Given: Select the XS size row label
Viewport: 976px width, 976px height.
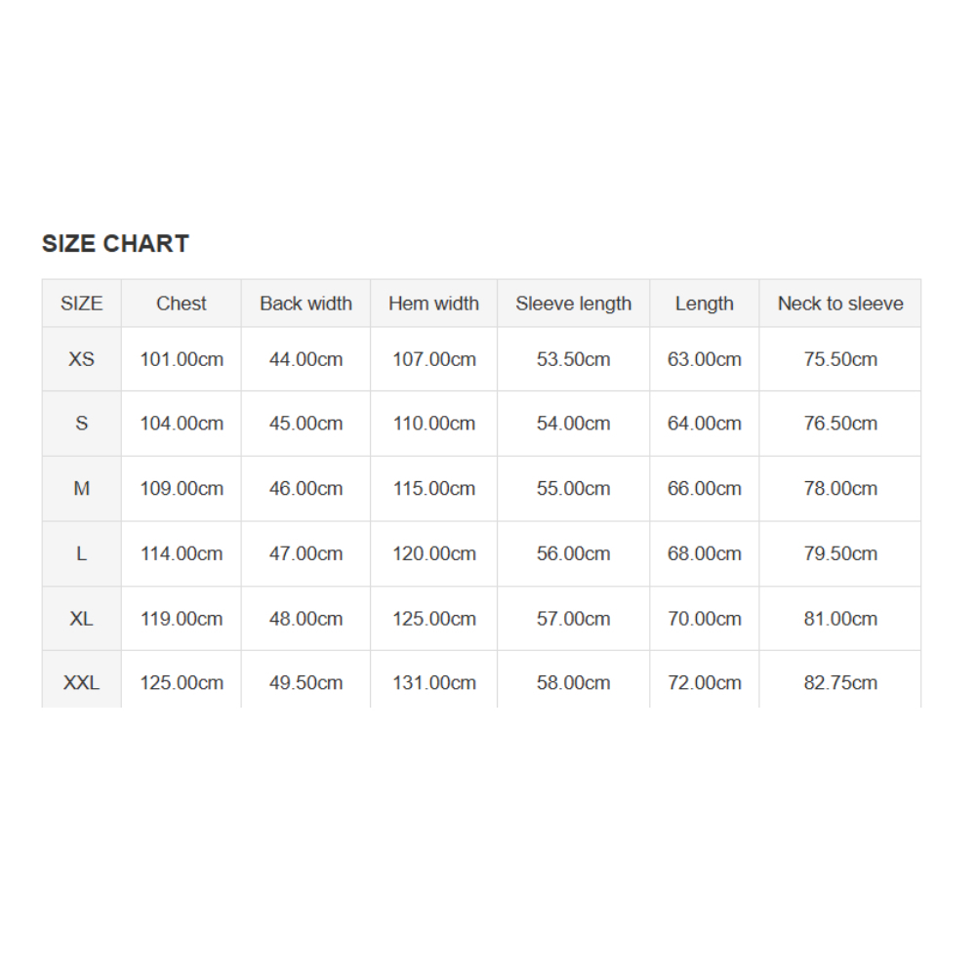Looking at the screenshot, I should 81,359.
